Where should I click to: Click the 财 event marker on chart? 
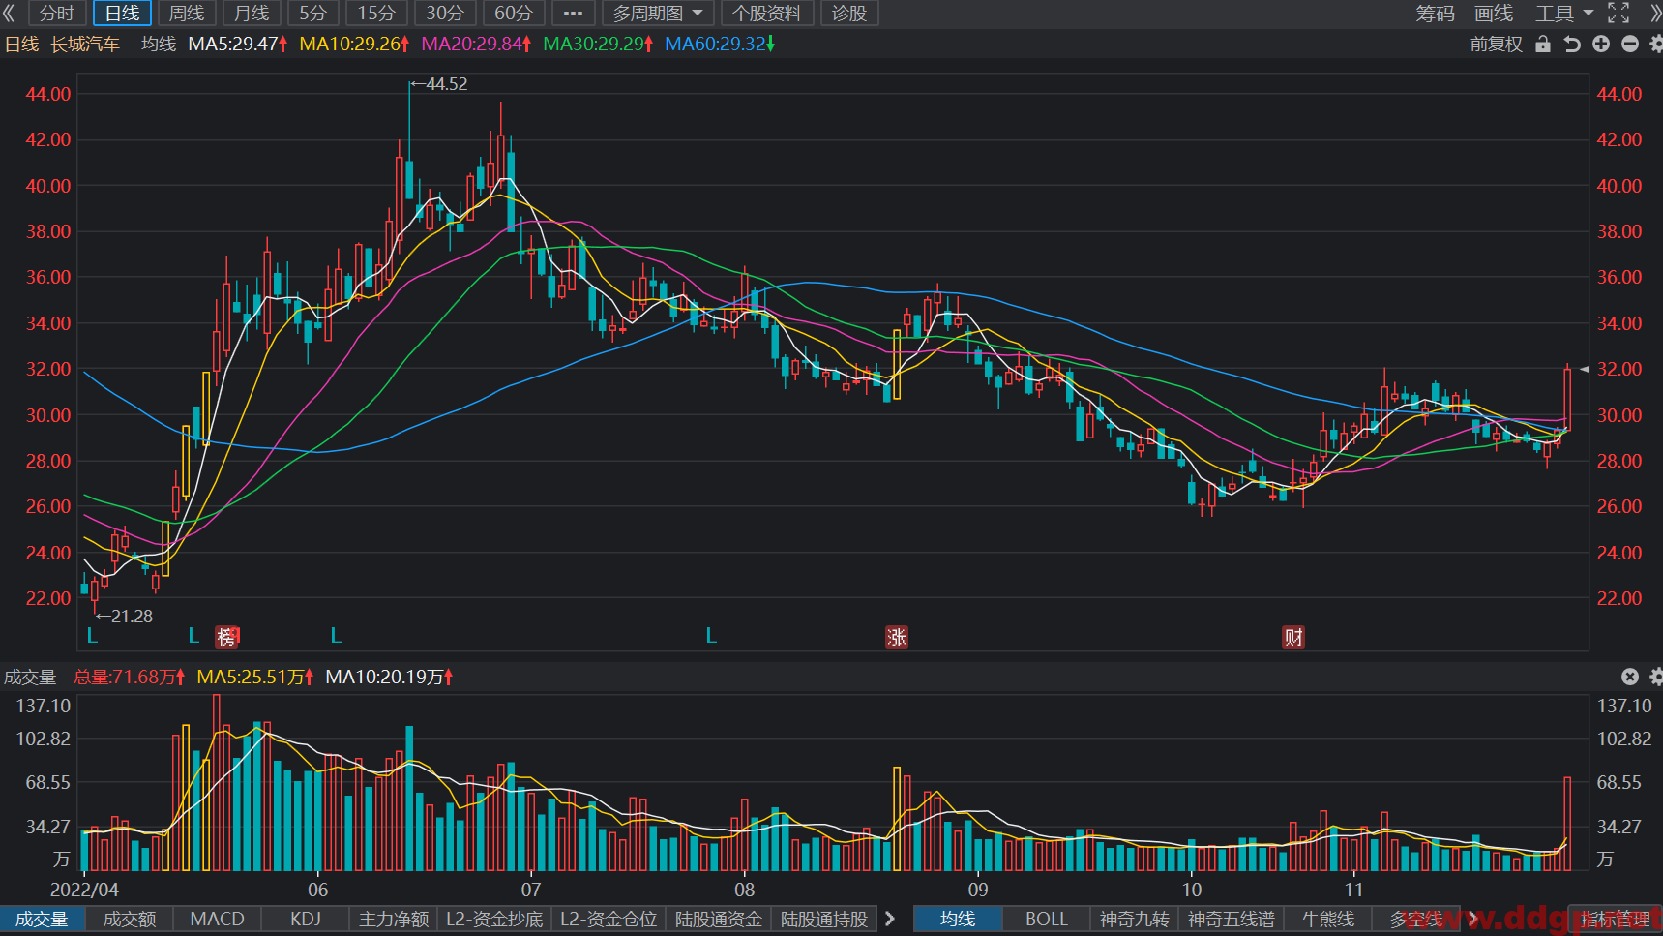(x=1293, y=637)
